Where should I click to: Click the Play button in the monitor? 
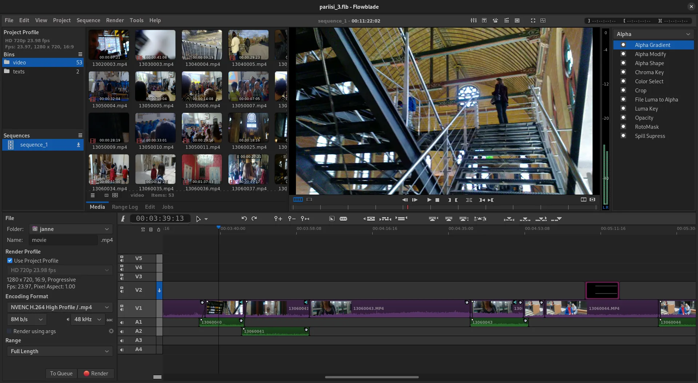(x=429, y=200)
